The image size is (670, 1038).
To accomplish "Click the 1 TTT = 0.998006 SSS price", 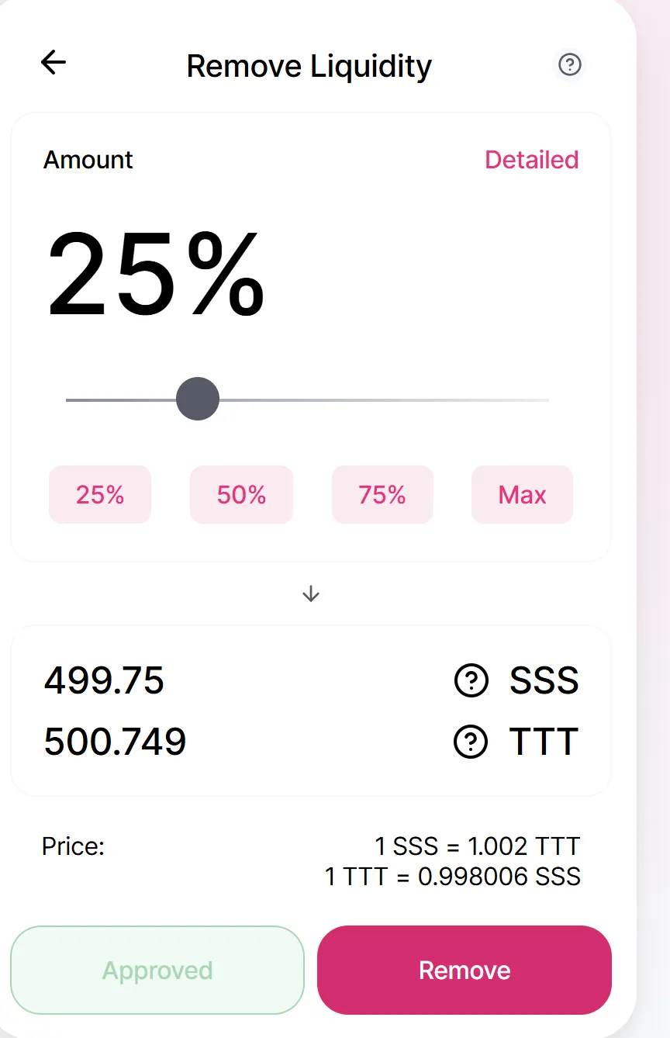I will (x=452, y=877).
